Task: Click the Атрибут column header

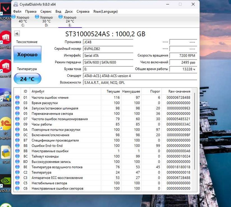Action: pos(65,92)
